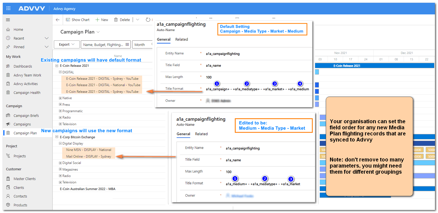The height and width of the screenshot is (213, 438).
Task: Collapse the E-Coin Release 2021 tree node
Action: 57,66
